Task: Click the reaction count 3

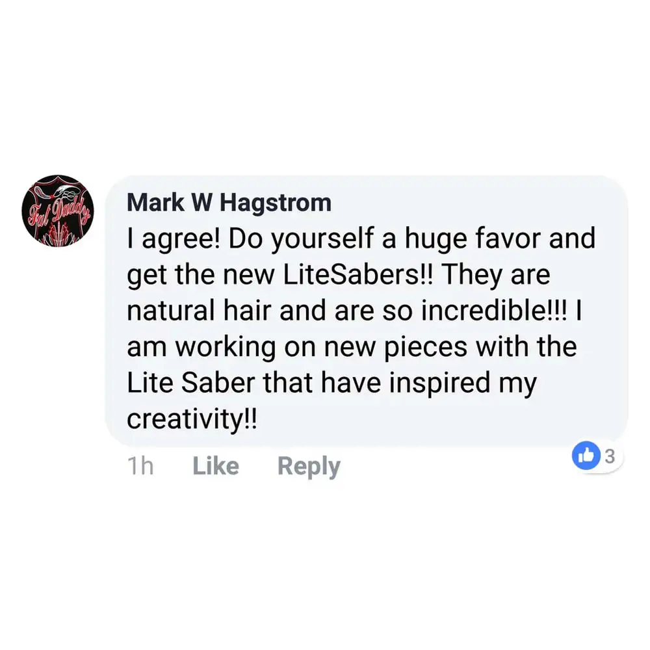Action: pyautogui.click(x=610, y=456)
